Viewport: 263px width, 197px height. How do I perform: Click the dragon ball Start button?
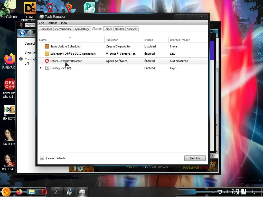(x=6, y=192)
